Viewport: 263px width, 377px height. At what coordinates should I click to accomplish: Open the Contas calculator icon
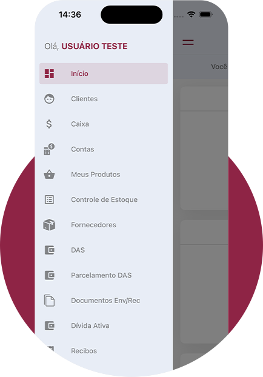click(49, 149)
